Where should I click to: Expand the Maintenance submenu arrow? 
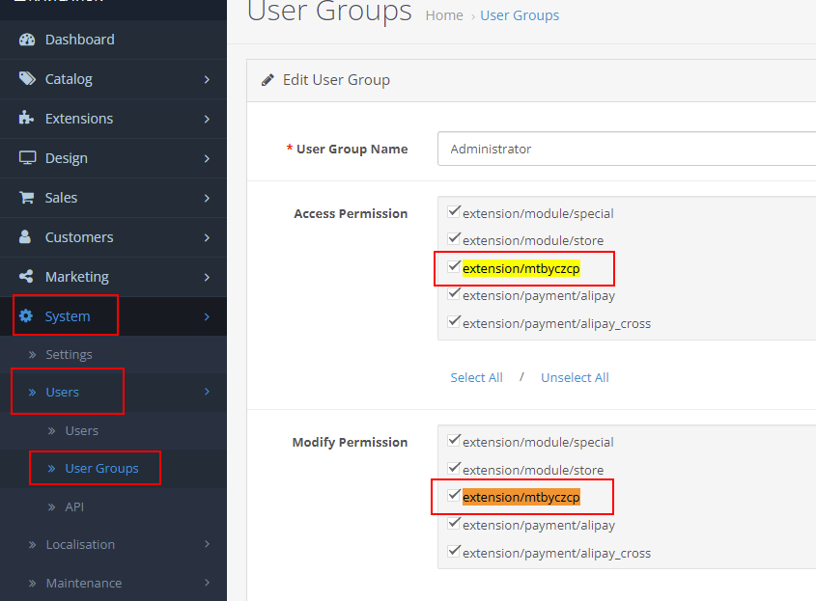click(207, 583)
